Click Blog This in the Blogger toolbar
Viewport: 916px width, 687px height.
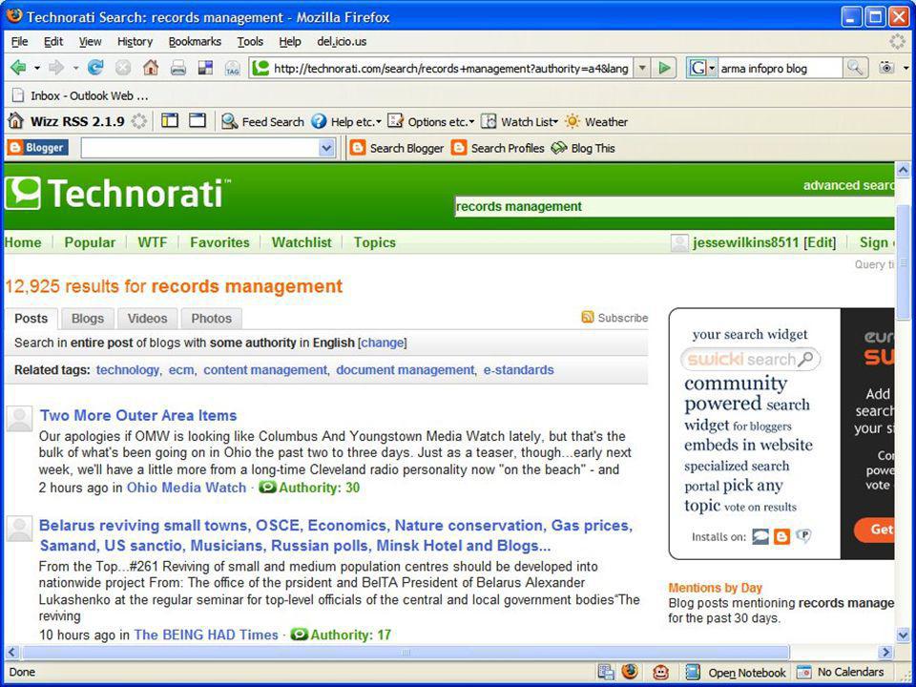(583, 148)
